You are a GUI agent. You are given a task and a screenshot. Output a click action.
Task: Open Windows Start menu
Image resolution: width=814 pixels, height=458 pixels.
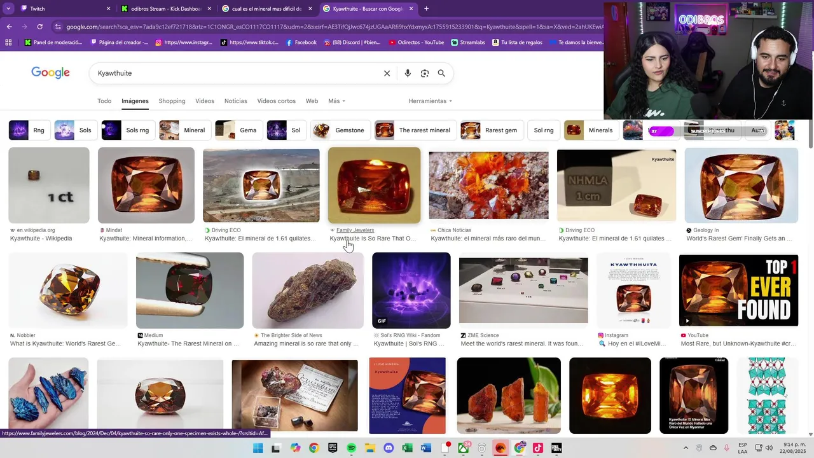click(x=258, y=448)
